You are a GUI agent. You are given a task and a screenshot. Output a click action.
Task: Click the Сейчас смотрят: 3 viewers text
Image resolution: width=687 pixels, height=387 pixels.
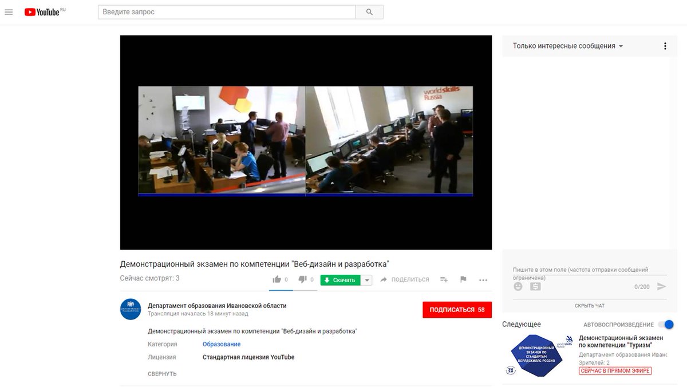tap(150, 278)
